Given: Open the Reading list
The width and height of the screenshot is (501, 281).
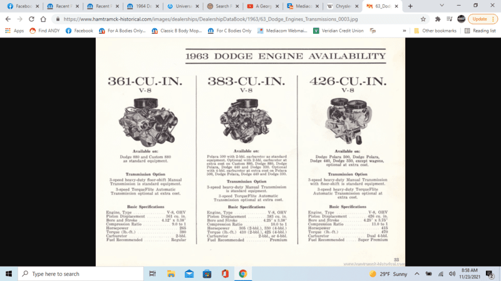Looking at the screenshot, I should click(x=480, y=31).
